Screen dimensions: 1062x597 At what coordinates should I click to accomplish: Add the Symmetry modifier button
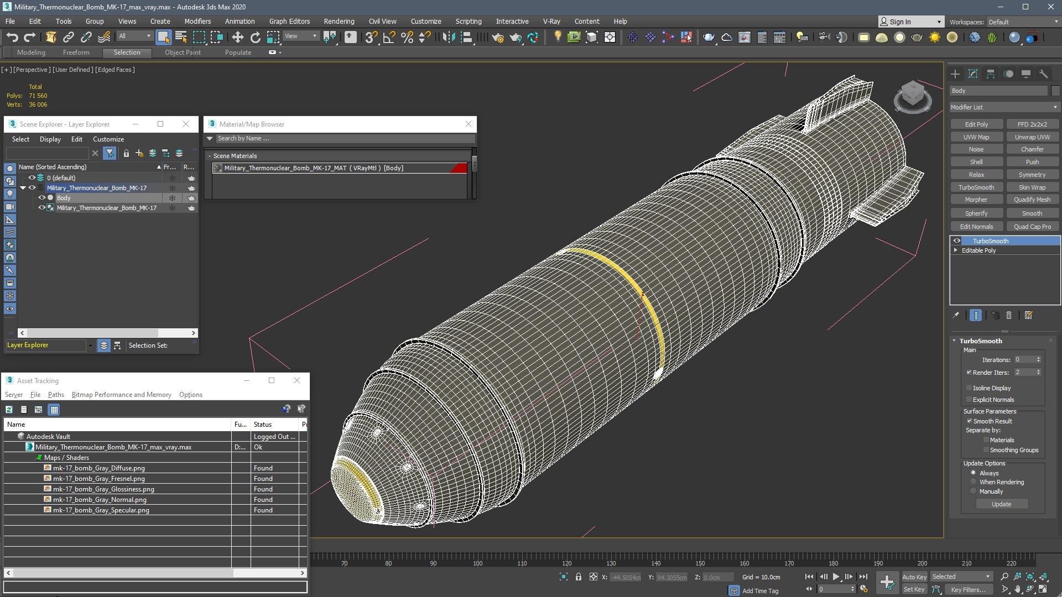click(x=1032, y=175)
